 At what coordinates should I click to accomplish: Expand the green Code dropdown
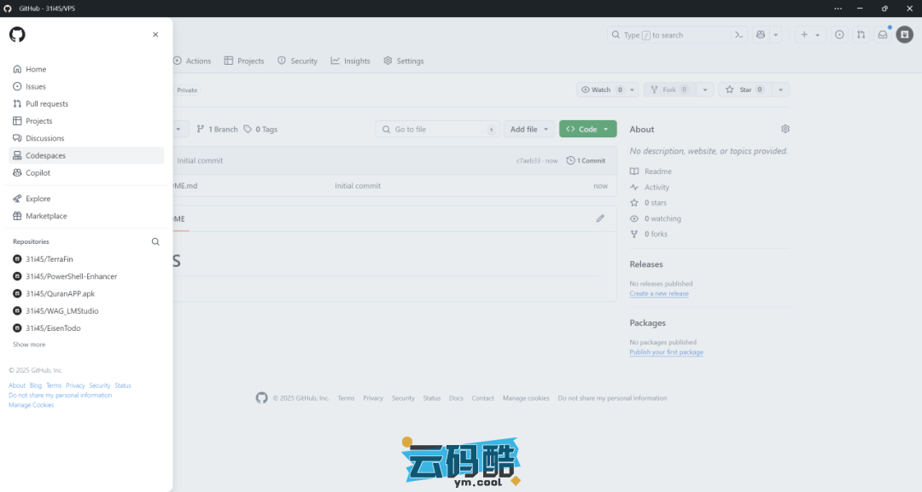point(587,130)
